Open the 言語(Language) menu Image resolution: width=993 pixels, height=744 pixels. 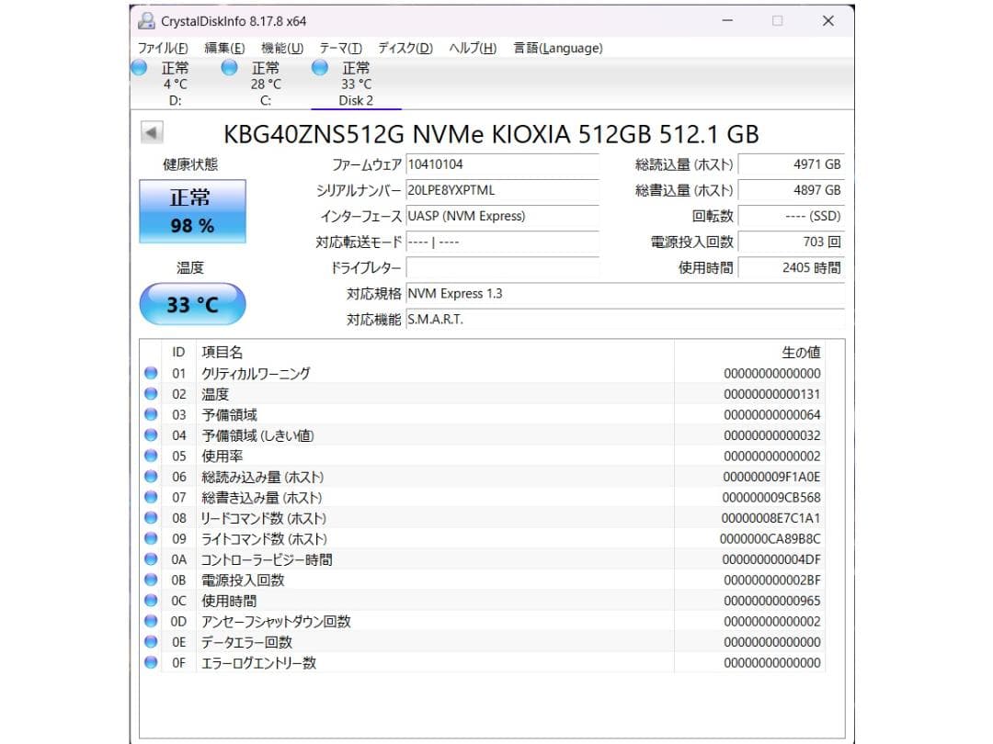[x=558, y=48]
